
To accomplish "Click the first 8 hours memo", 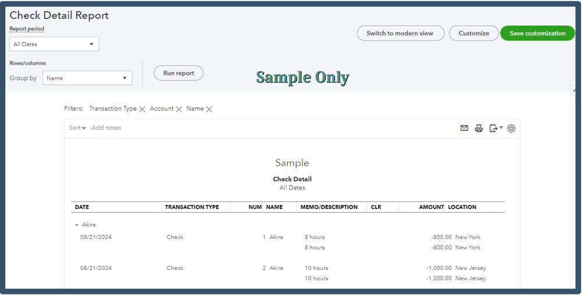I will coord(315,237).
